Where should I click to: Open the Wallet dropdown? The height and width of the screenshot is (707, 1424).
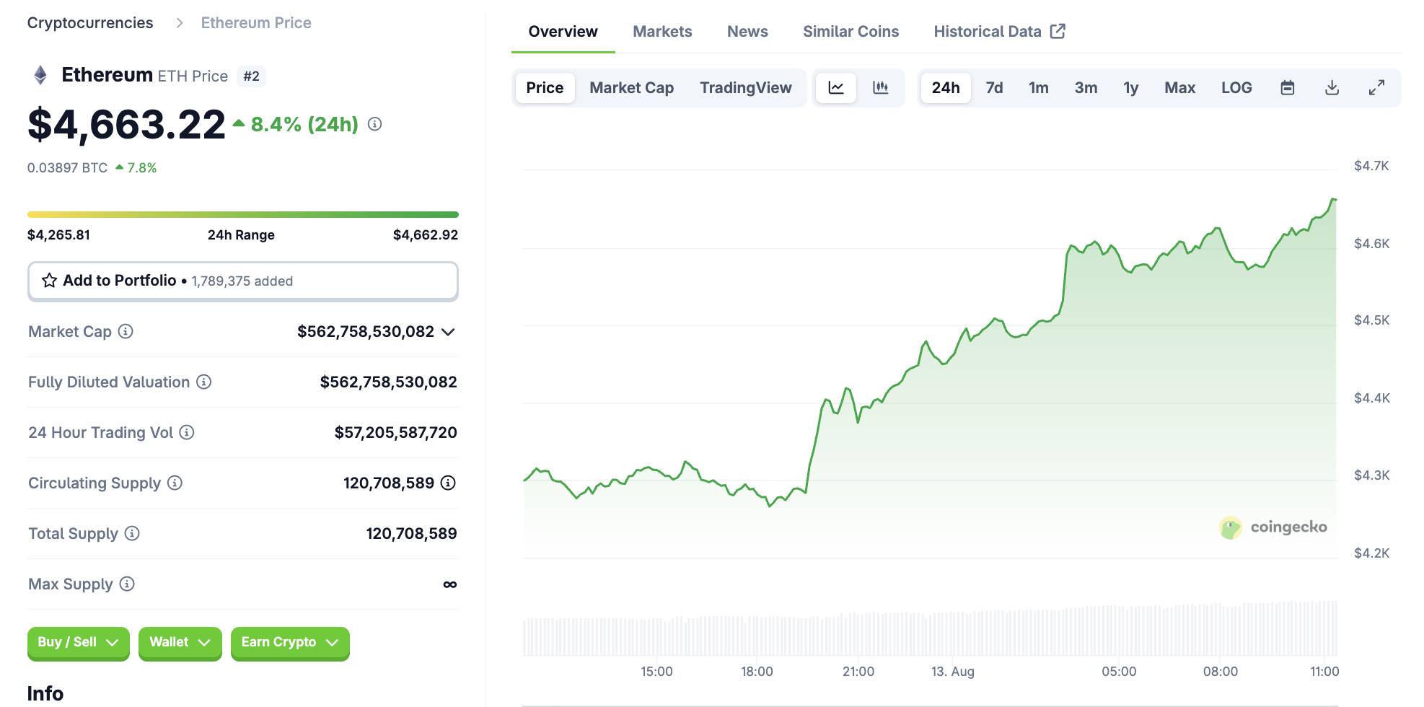[x=180, y=643]
